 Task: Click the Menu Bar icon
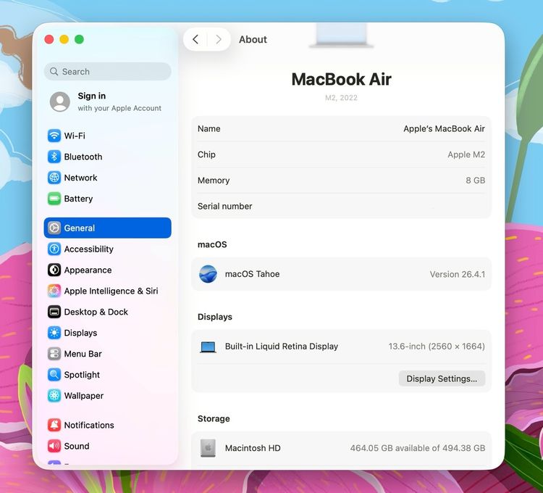tap(54, 354)
